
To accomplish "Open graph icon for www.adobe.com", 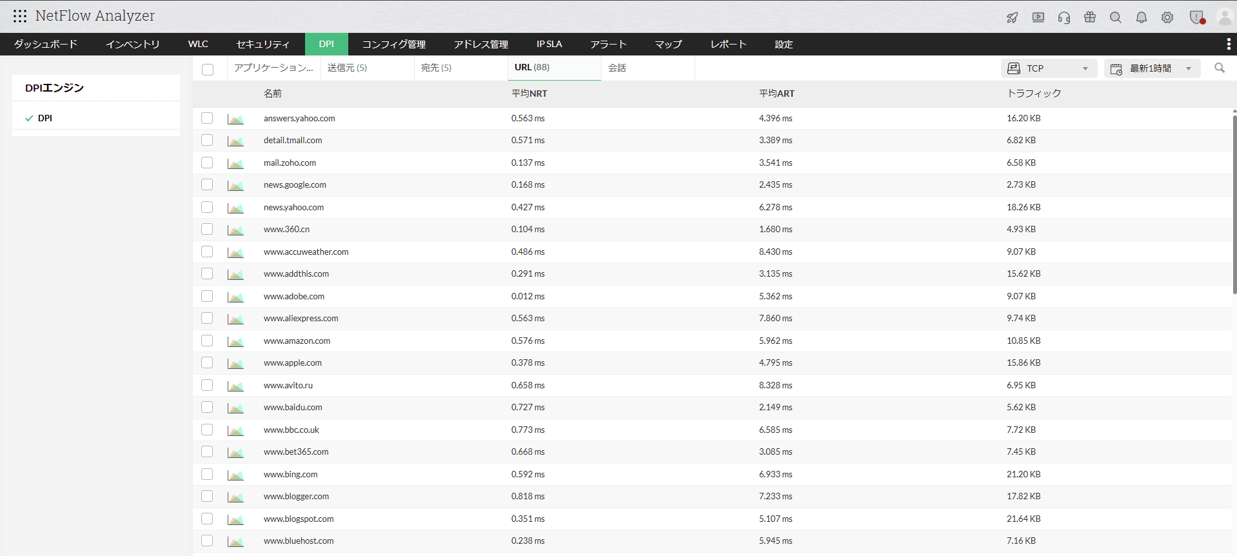I will pos(235,297).
